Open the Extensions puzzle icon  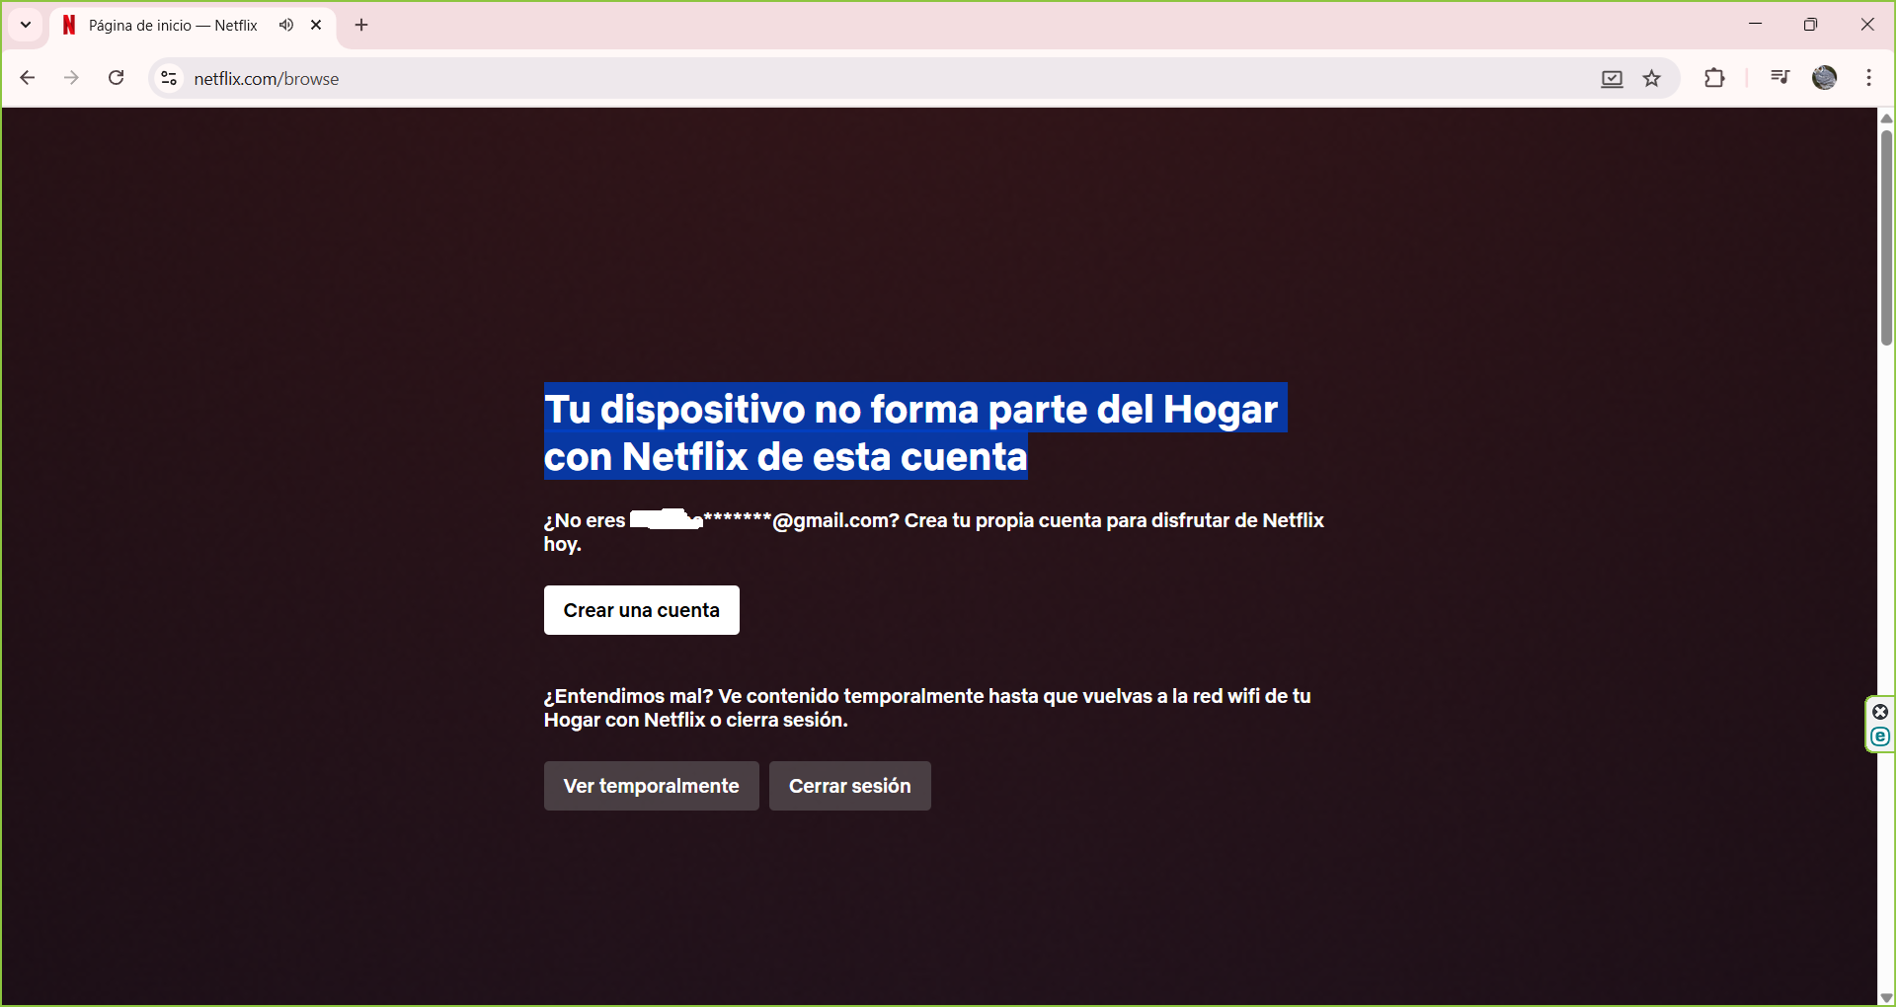(x=1714, y=78)
